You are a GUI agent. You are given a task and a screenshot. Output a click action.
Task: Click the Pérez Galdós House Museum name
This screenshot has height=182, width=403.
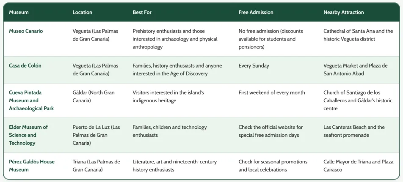(x=32, y=166)
